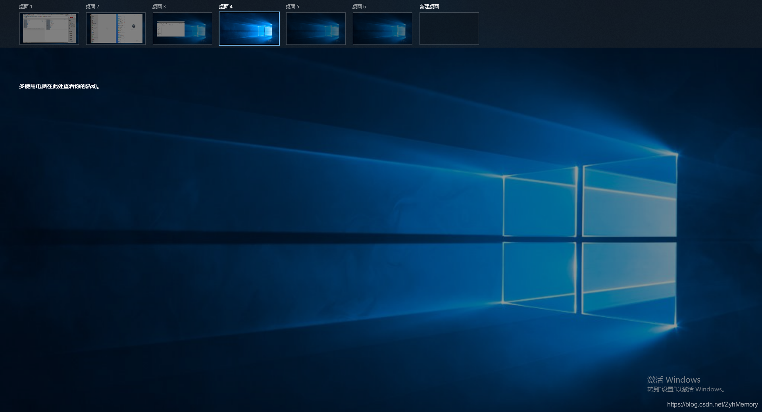Open the 桌面 6 desktop thumbnail
This screenshot has width=762, height=412.
[x=383, y=29]
